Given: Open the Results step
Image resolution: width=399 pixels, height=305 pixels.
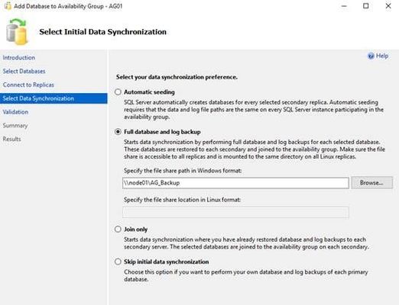Looking at the screenshot, I should tap(11, 139).
